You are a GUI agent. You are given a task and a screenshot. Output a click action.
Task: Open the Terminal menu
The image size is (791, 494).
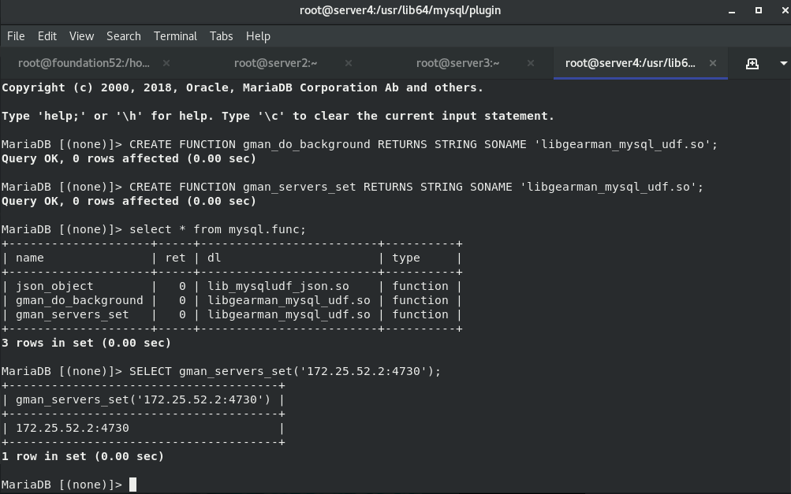click(x=175, y=36)
